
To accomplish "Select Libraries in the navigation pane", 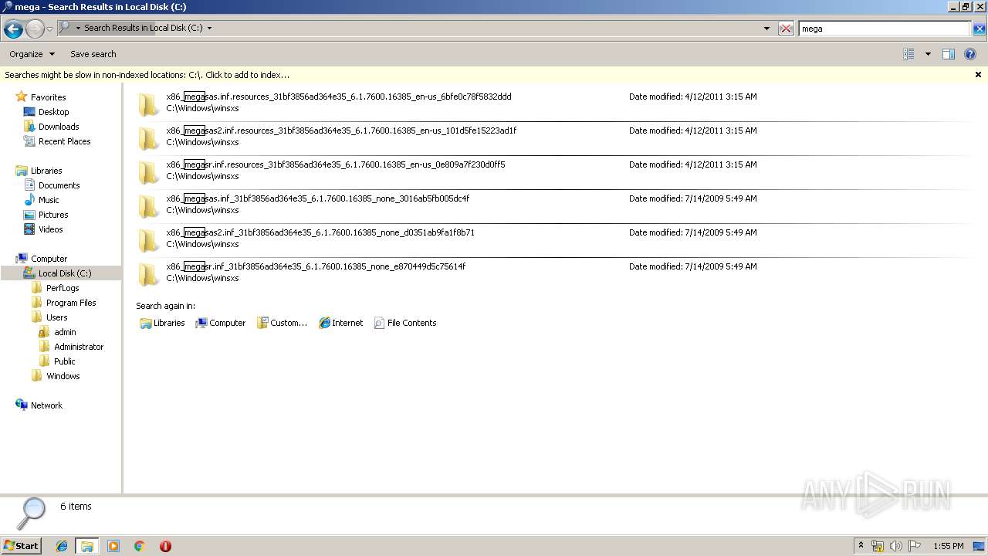I will point(46,171).
